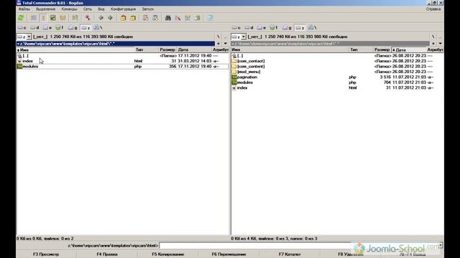Open right panel directory history arrow
Image resolution: width=460 pixels, height=258 pixels.
[440, 44]
